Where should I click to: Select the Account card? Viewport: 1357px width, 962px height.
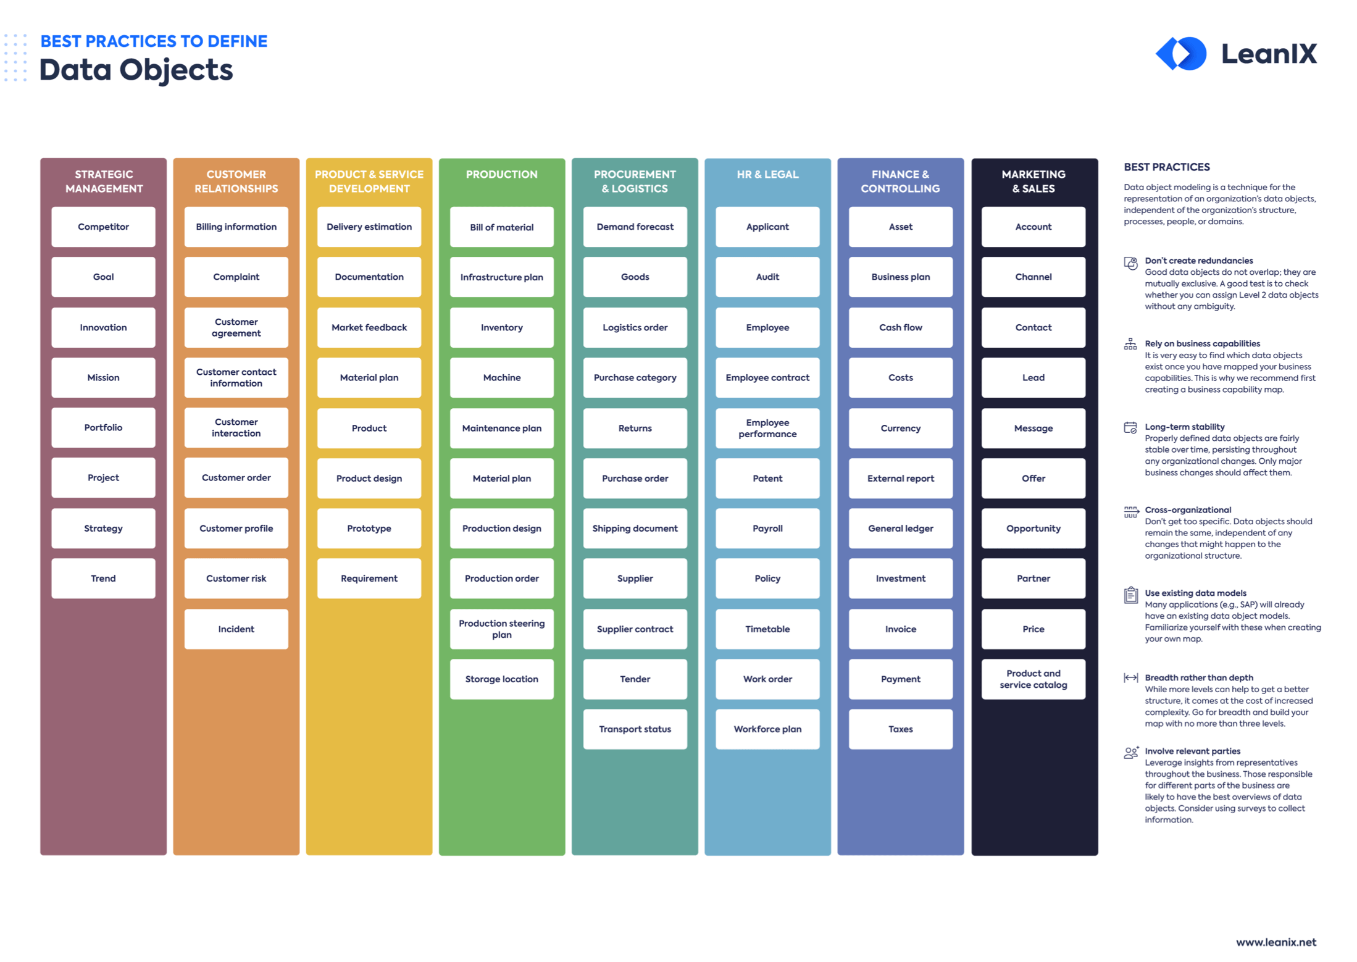click(1032, 227)
